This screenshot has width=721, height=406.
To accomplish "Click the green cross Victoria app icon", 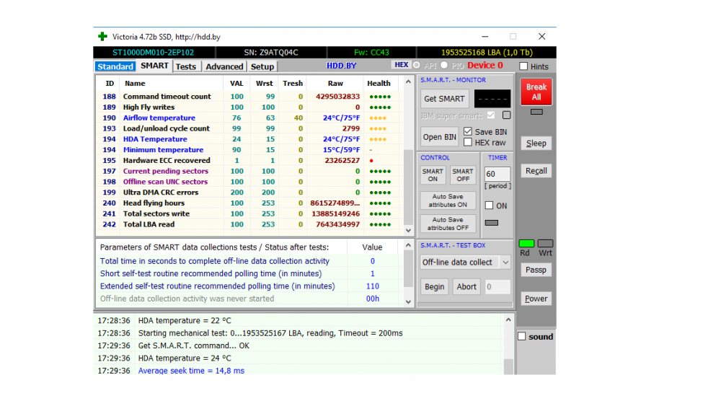I will click(102, 36).
